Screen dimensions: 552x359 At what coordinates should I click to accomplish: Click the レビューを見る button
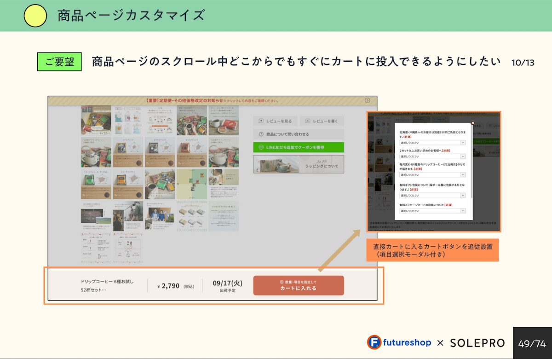coord(275,121)
